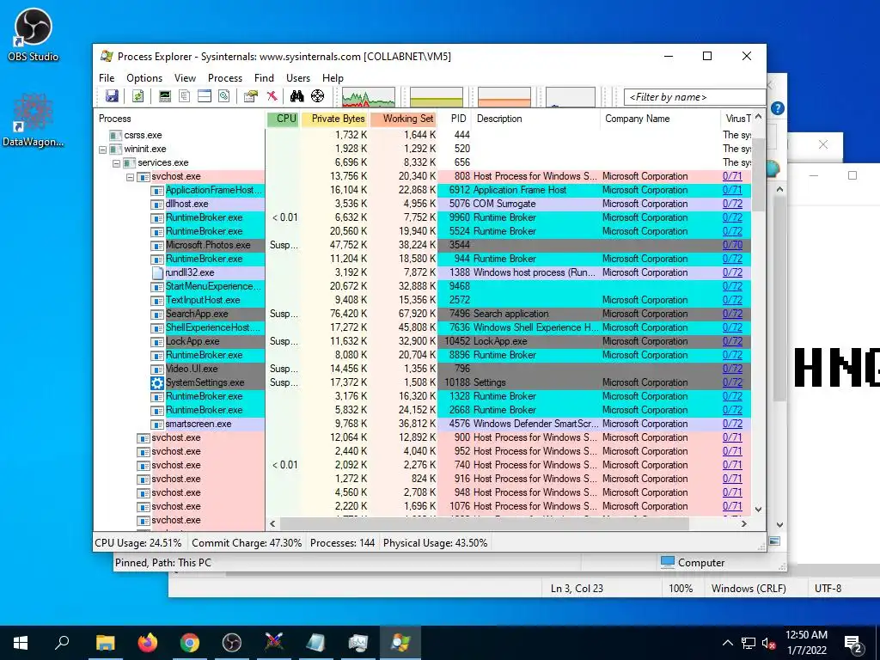Select the Find Window's Process crosshair icon
880x660 pixels.
318,96
